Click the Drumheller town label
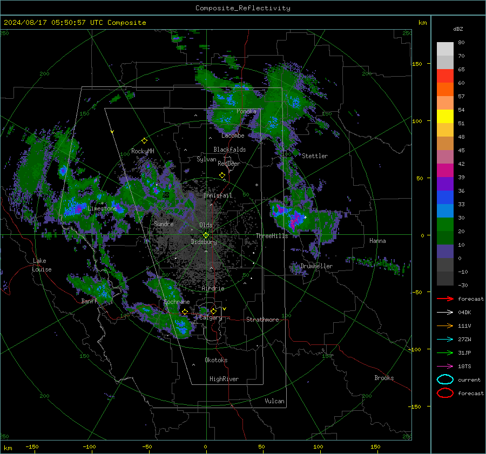Viewport: 486px width, 454px height. [x=316, y=266]
